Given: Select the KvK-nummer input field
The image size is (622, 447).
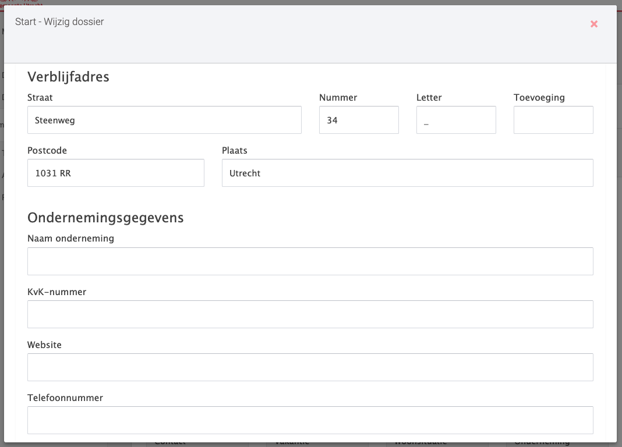Looking at the screenshot, I should [x=310, y=314].
